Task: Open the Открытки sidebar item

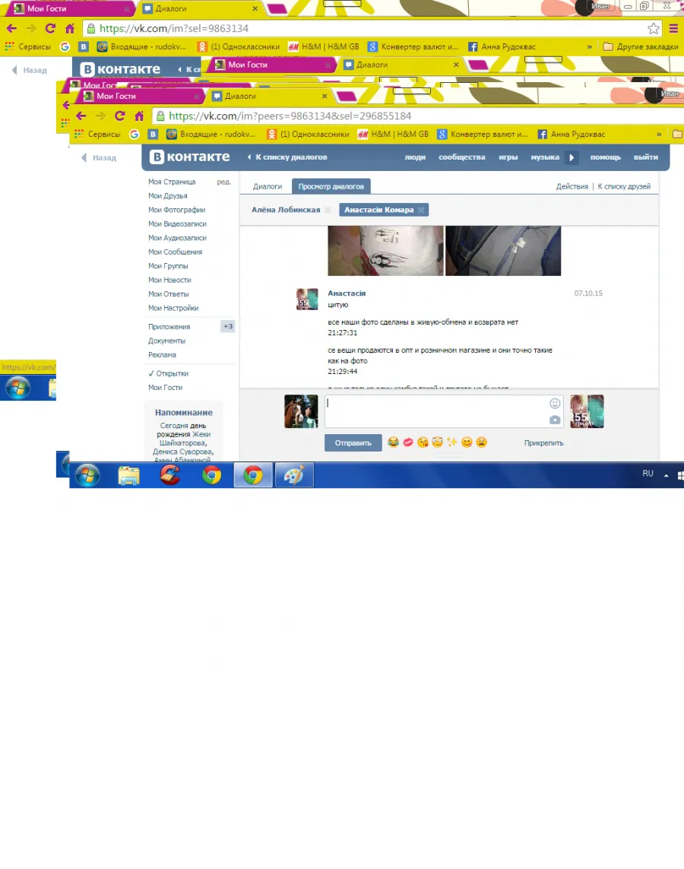Action: coord(169,373)
